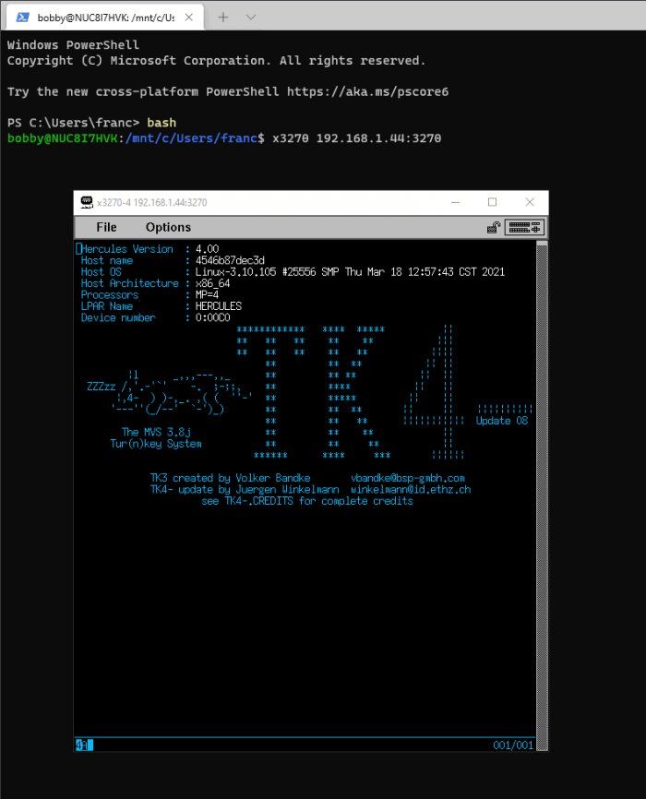Click the /mnt/c/Users/franc path text
This screenshot has width=646, height=799.
coord(191,138)
